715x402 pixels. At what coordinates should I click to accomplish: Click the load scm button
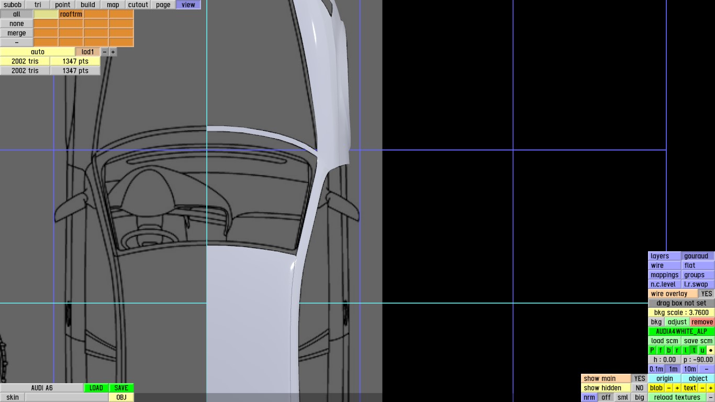pos(665,341)
